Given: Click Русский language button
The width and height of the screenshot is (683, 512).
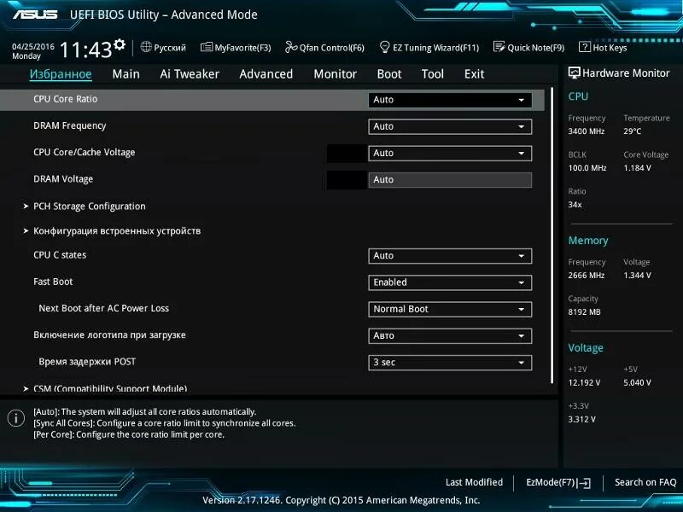Looking at the screenshot, I should tap(163, 48).
